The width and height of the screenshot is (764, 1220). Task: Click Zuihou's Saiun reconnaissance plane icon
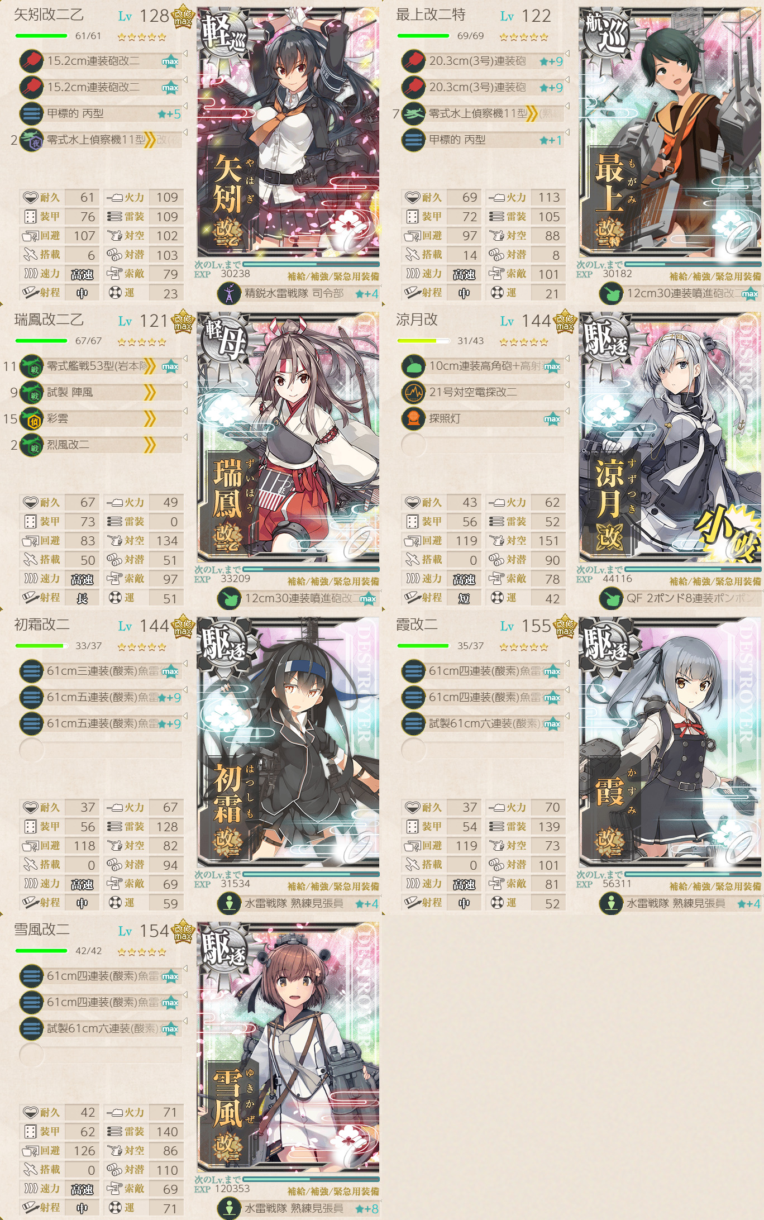[31, 418]
